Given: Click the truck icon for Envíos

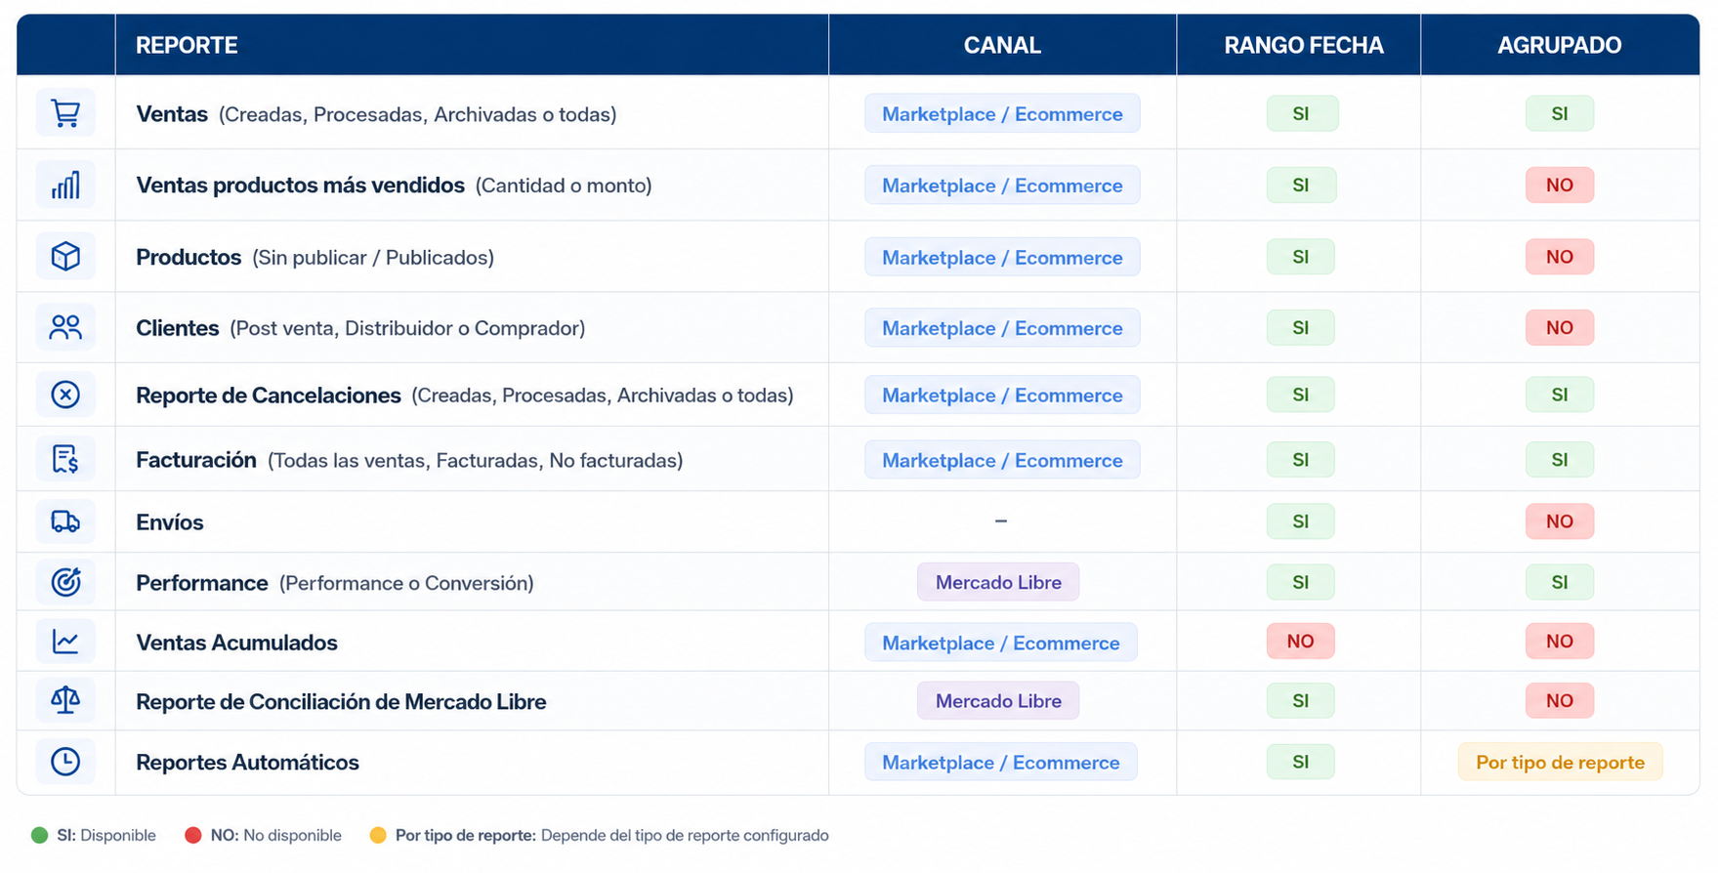Looking at the screenshot, I should [x=65, y=521].
